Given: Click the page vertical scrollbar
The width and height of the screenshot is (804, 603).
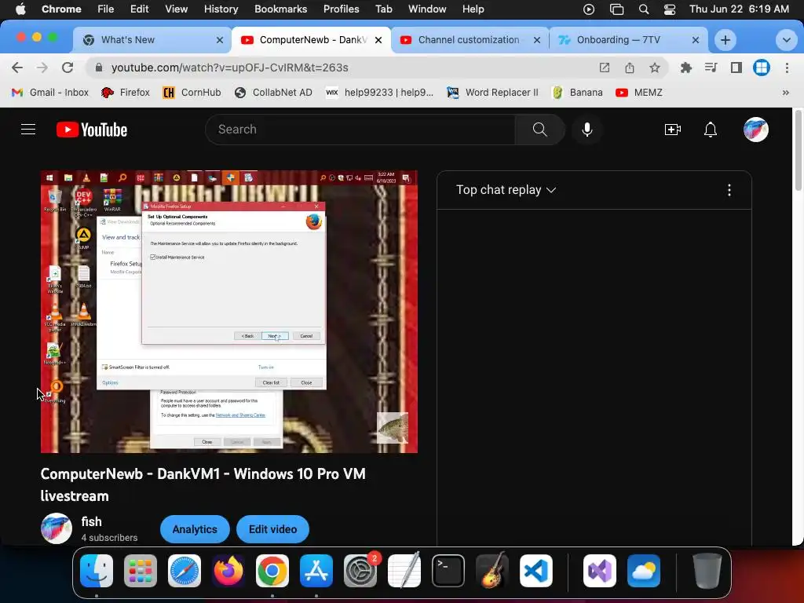Looking at the screenshot, I should point(799,150).
